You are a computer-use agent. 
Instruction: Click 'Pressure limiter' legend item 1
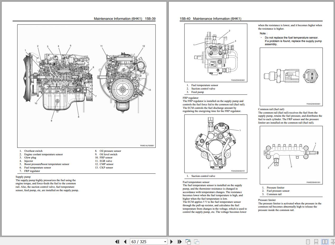pyautogui.click(x=275, y=188)
